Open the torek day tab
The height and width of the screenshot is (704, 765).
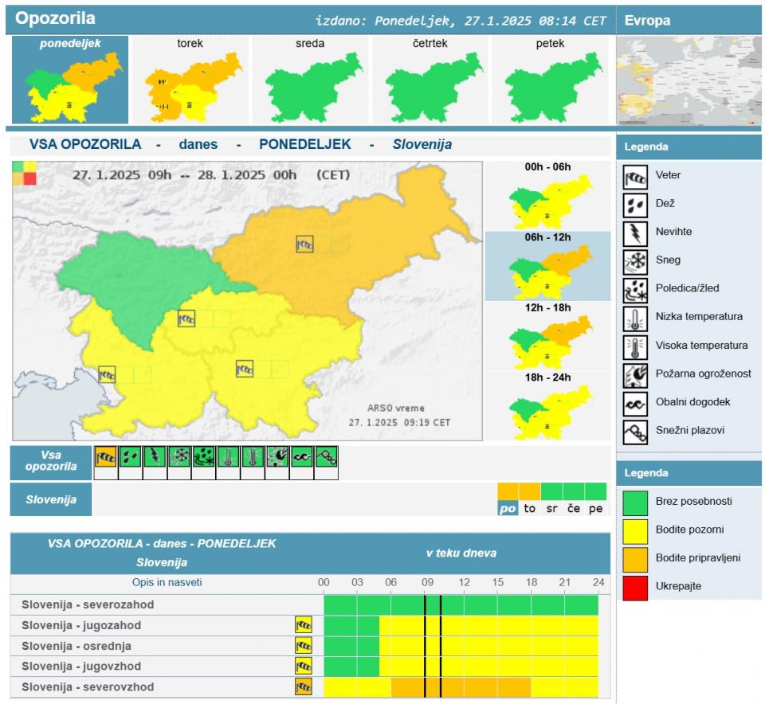coord(190,80)
